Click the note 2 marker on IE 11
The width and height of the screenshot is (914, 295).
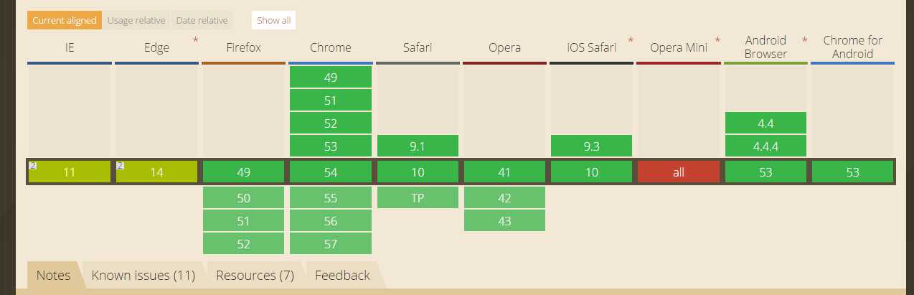[x=32, y=166]
